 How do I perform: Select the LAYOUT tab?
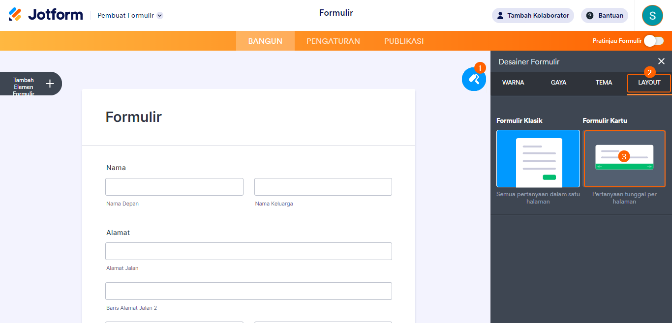[x=649, y=83]
